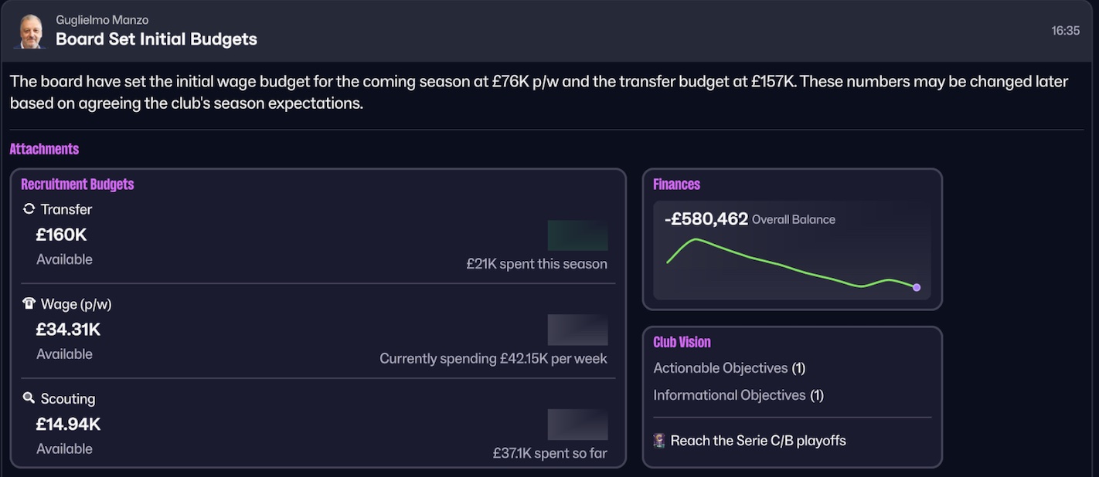Click the £14.94K available scouting amount
The image size is (1099, 477).
[x=68, y=425]
